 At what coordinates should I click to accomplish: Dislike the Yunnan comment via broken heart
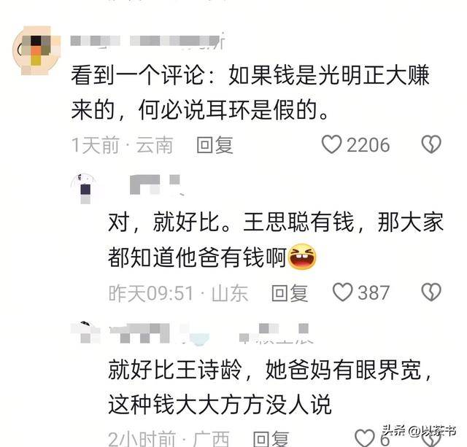[431, 144]
